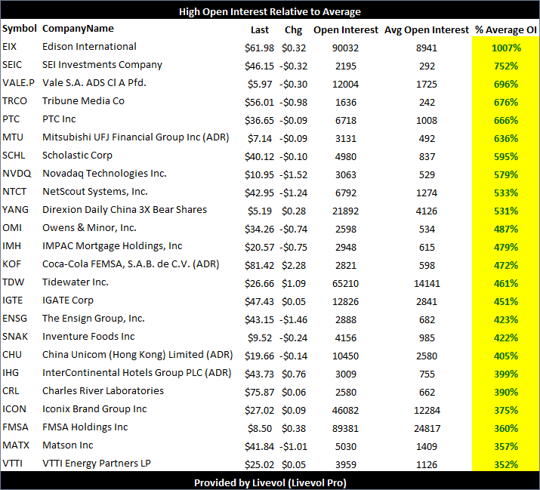The height and width of the screenshot is (490, 540).
Task: Click the SEIC symbol cell
Action: [12, 65]
